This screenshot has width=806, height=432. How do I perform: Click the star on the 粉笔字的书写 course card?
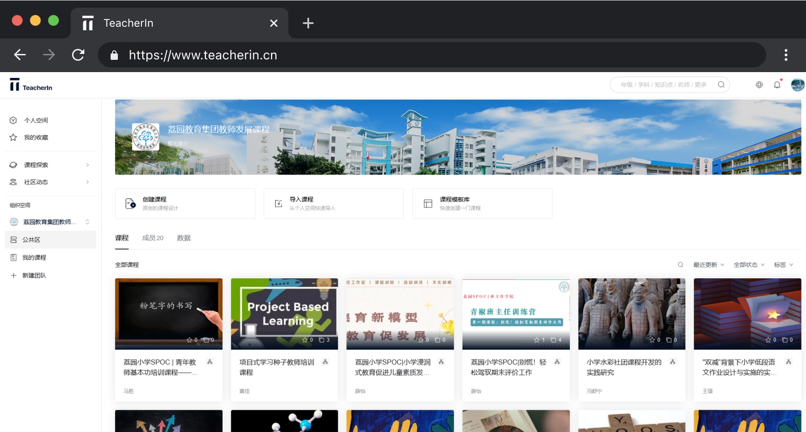pyautogui.click(x=189, y=340)
